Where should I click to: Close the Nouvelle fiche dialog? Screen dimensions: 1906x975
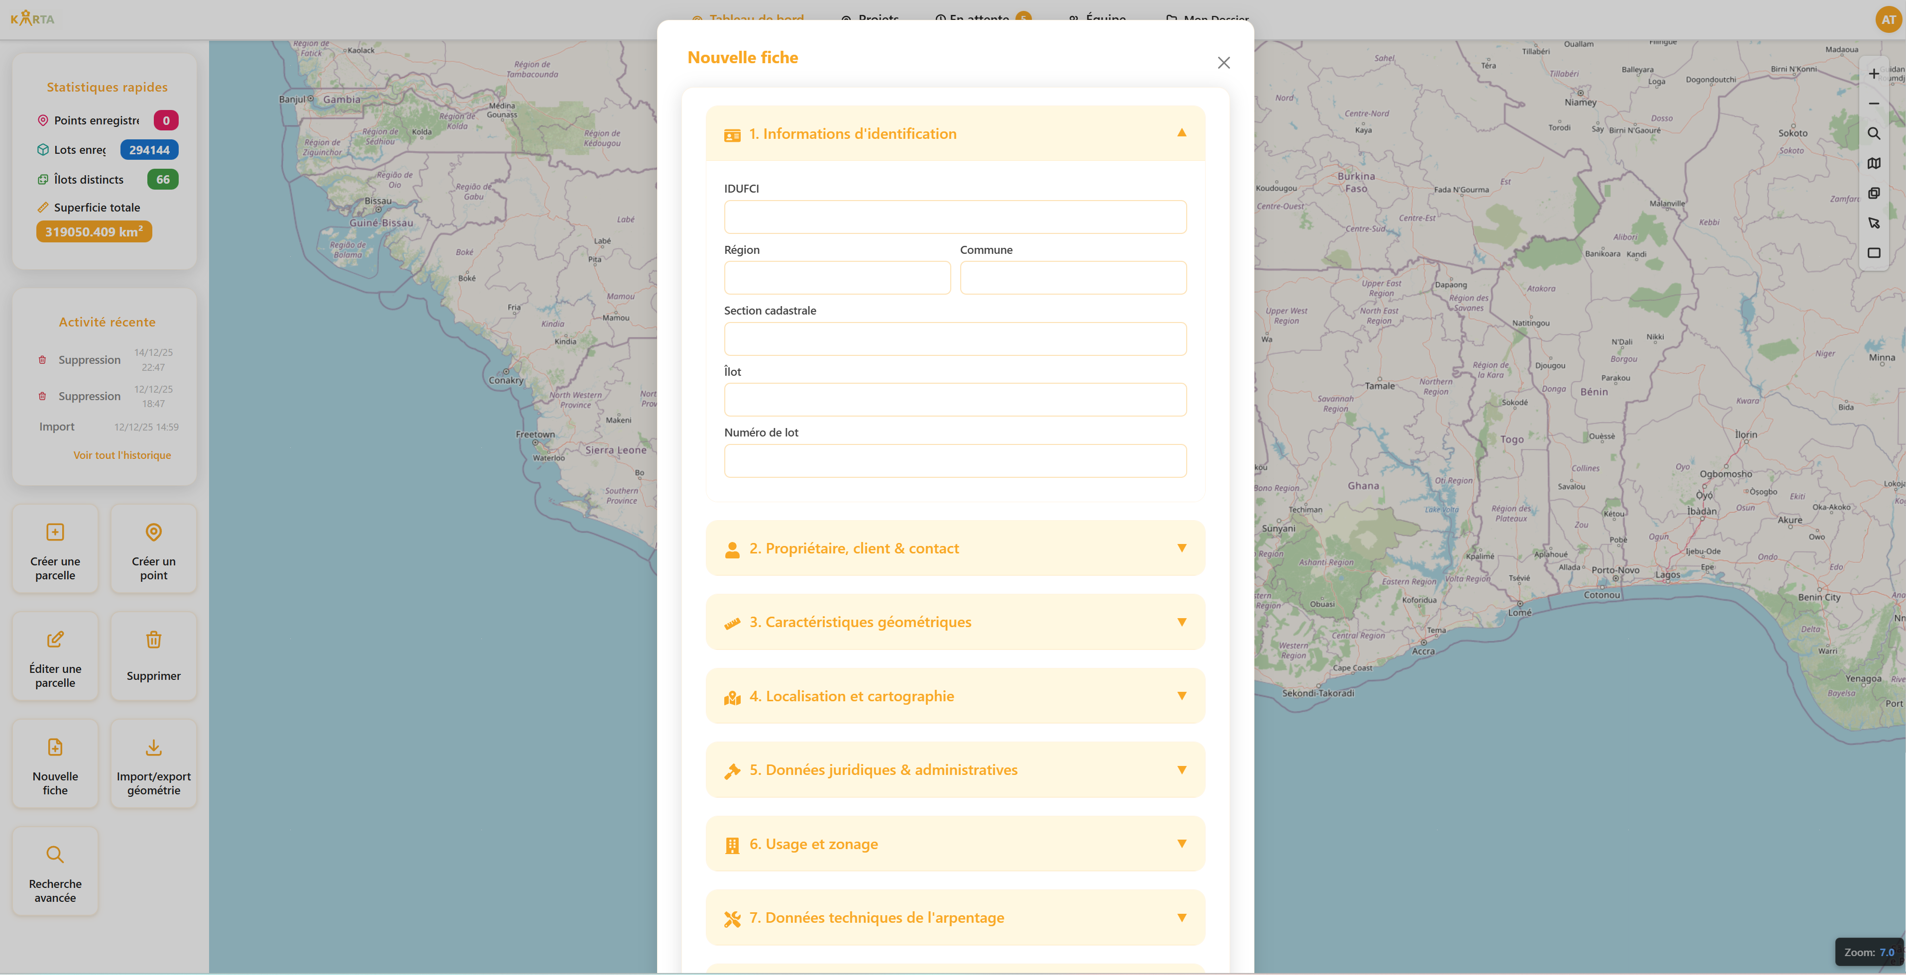pos(1223,63)
